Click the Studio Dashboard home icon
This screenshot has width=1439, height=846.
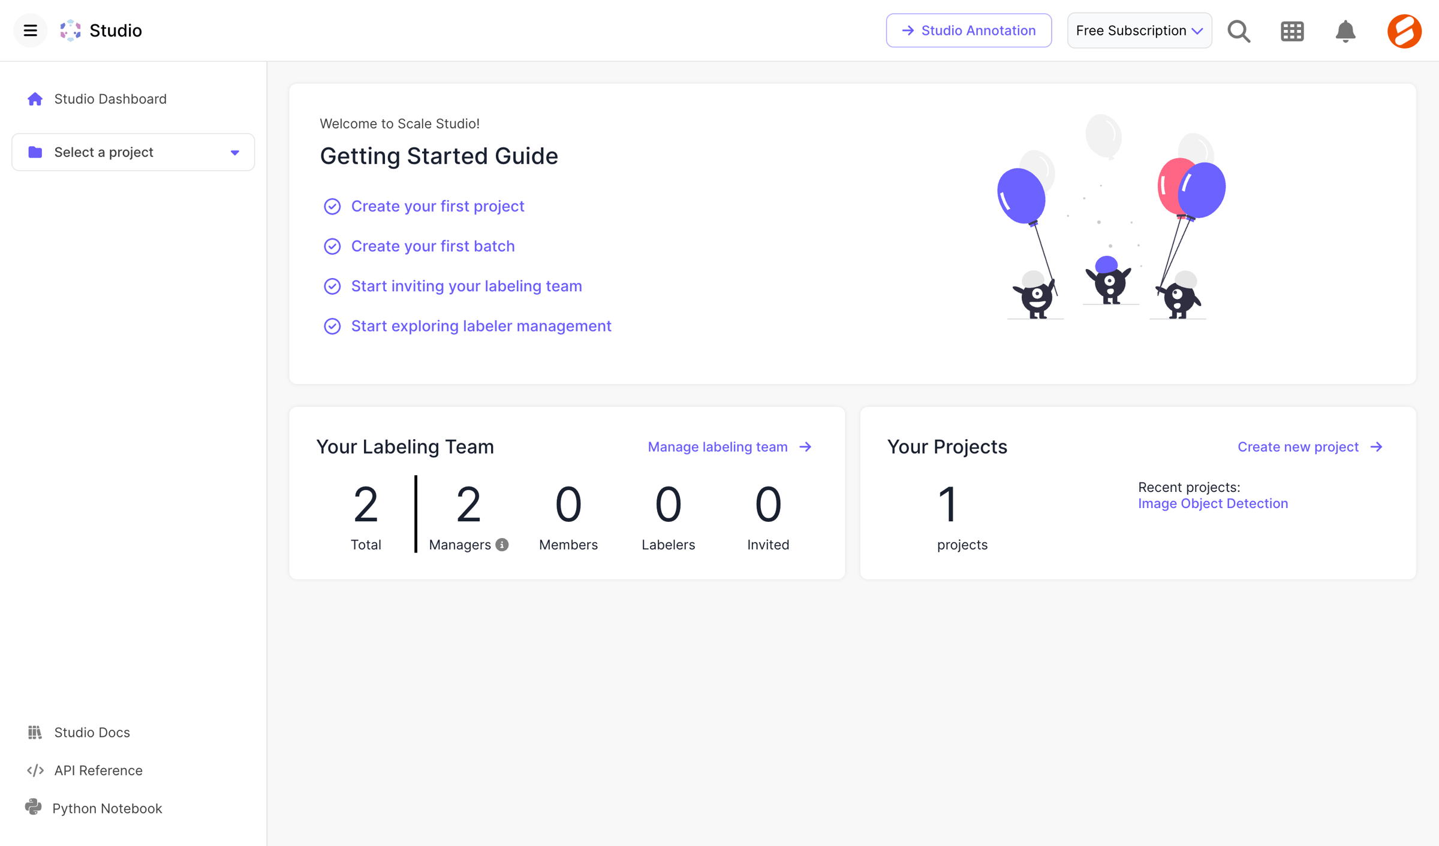[35, 99]
